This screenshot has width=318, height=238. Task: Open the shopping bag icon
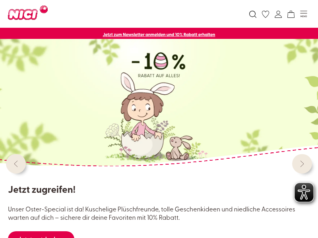[291, 14]
